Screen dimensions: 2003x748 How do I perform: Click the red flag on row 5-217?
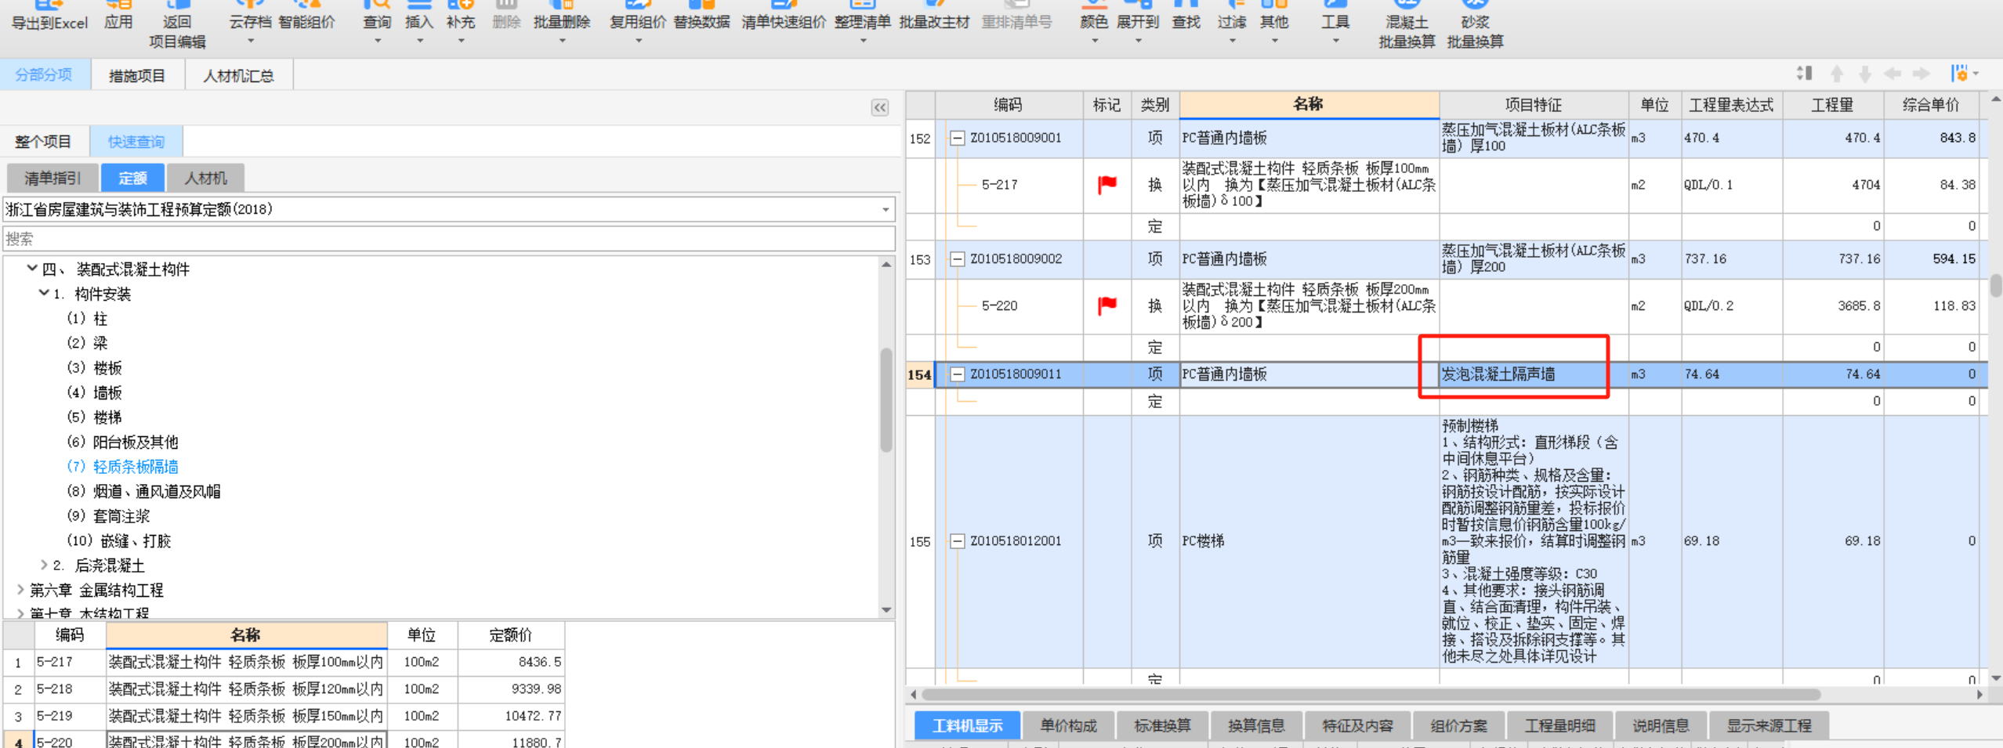(x=1107, y=185)
